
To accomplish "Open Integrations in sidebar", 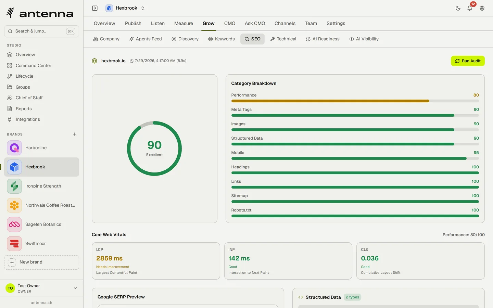I will pos(41,119).
